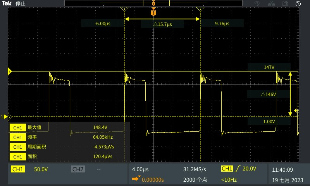Select the CH1 maximum 148.4V measurement row
The image size is (310, 186).
tap(69, 127)
